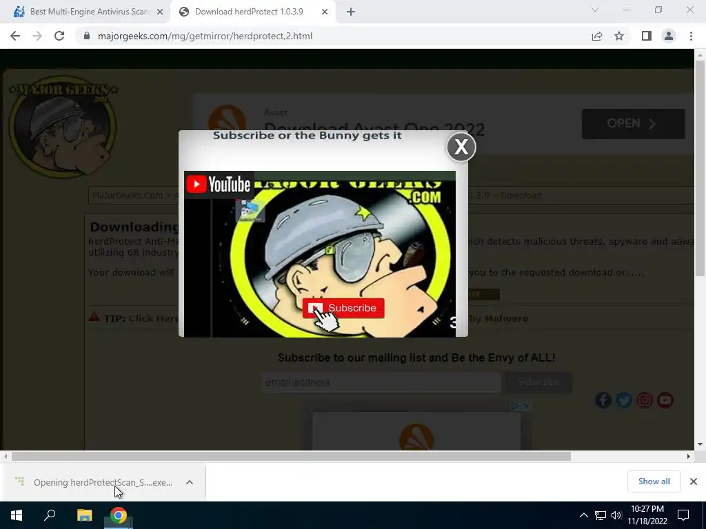This screenshot has height=529, width=706.
Task: Open the MajorGeeks Instagram icon
Action: 645,400
